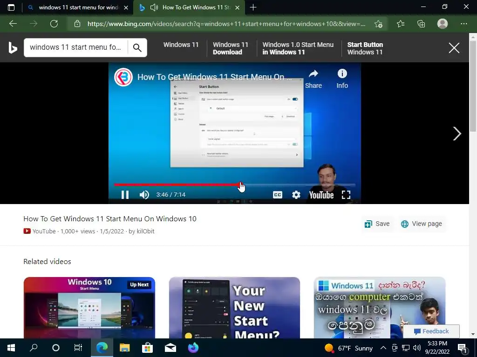Open File Explorer from taskbar
This screenshot has height=357, width=477.
click(x=124, y=348)
